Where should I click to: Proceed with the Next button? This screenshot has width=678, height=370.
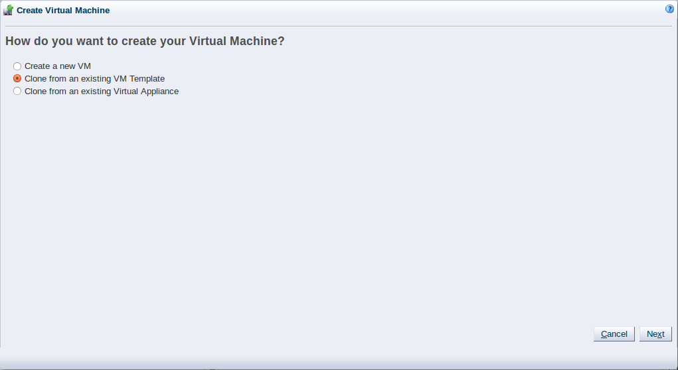655,334
